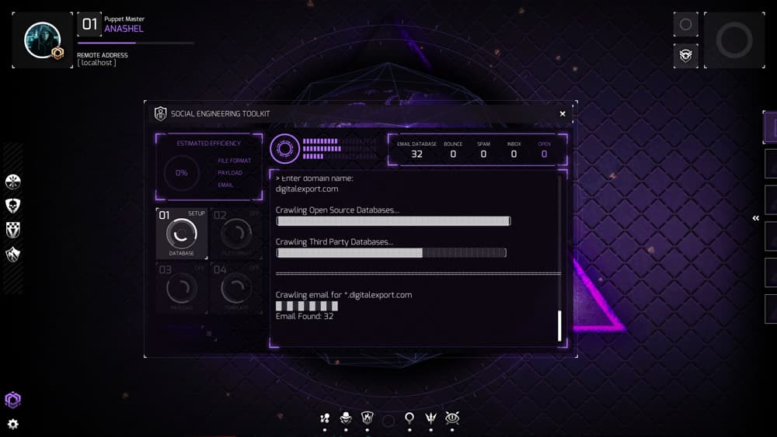Click the INBOX counter value
This screenshot has height=437, width=777.
514,154
